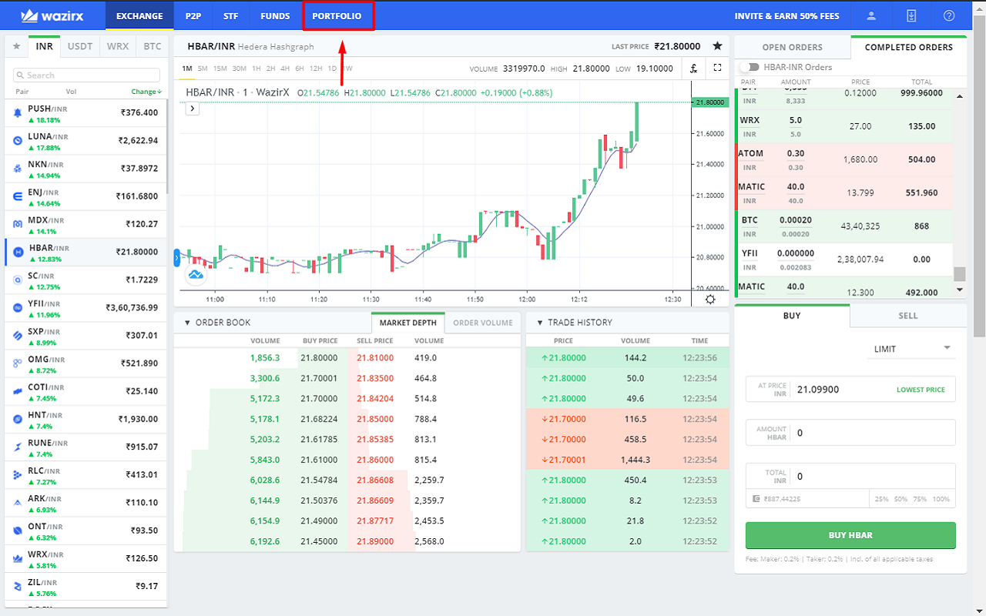Select the Market Depth tab
The height and width of the screenshot is (616, 986).
coord(407,323)
